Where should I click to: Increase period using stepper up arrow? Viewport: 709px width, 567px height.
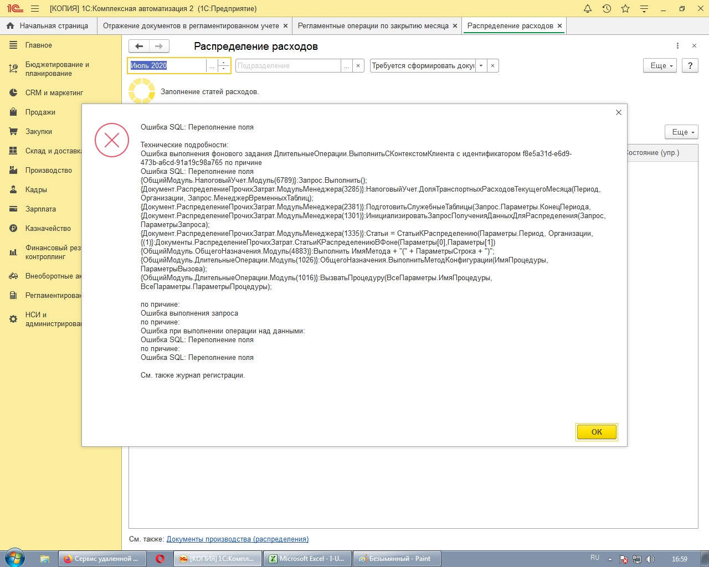(224, 63)
